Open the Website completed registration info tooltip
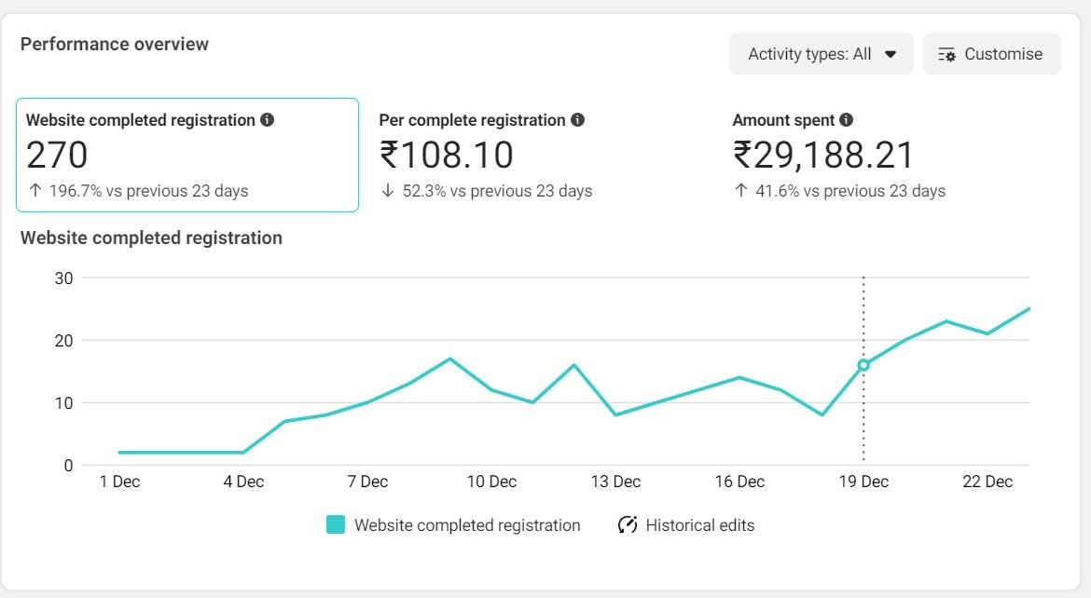Viewport: 1091px width, 598px height. pyautogui.click(x=269, y=119)
